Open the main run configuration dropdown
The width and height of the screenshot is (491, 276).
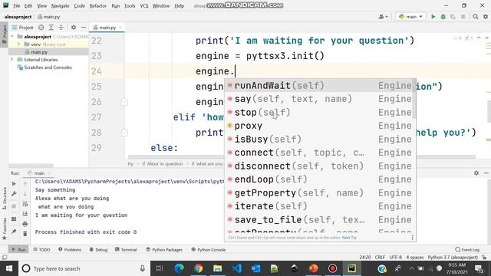click(410, 17)
